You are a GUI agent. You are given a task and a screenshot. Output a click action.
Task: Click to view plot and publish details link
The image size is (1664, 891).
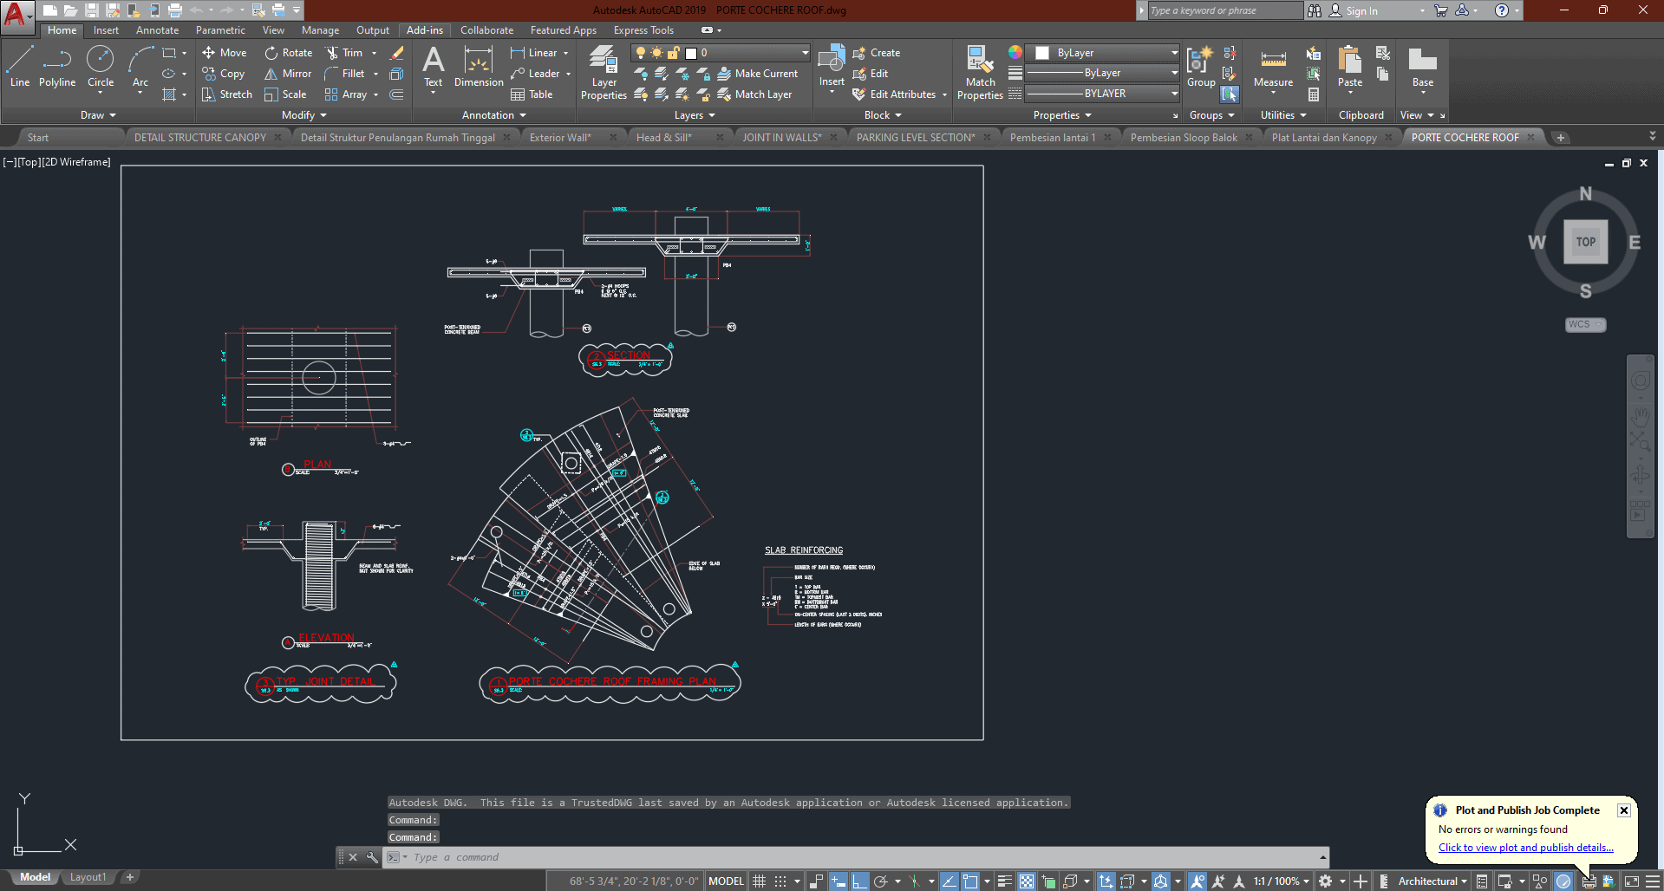(1525, 848)
